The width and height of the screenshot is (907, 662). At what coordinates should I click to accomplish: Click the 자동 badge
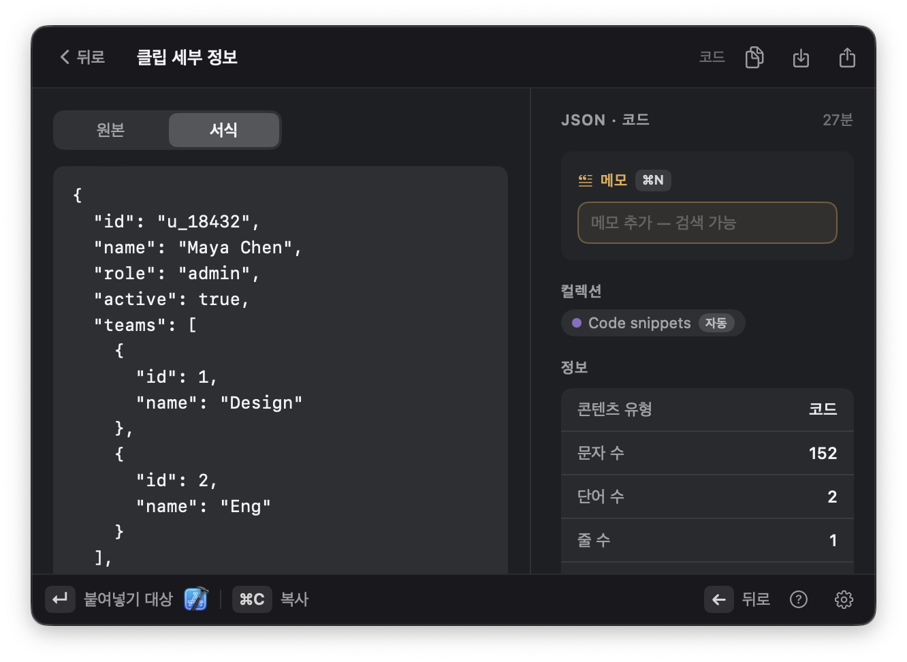coord(716,323)
